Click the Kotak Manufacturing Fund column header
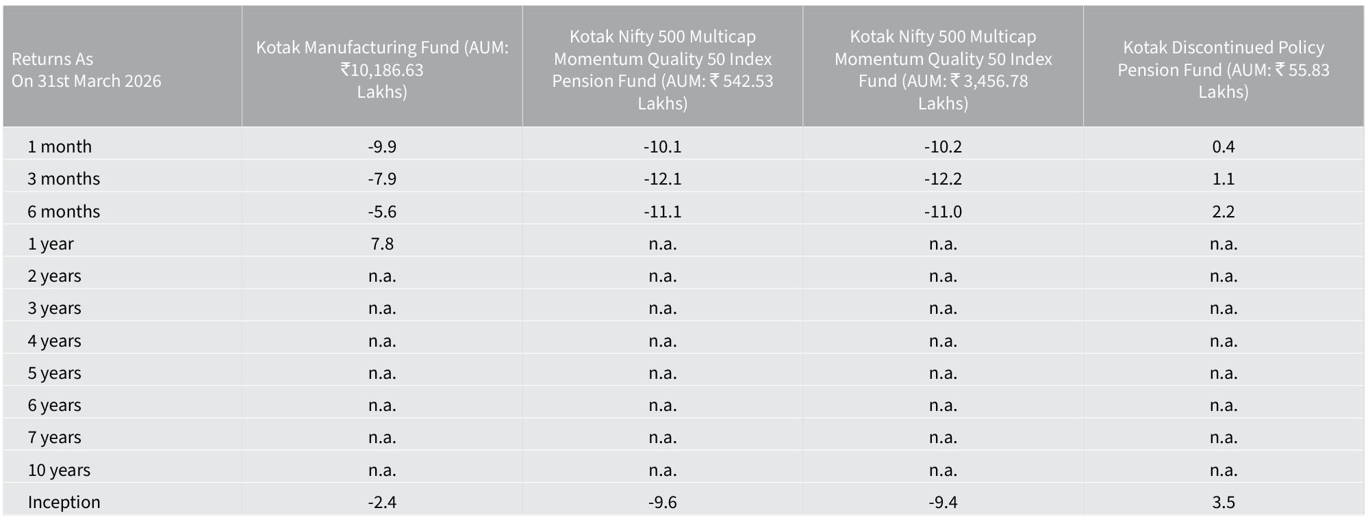 (382, 69)
